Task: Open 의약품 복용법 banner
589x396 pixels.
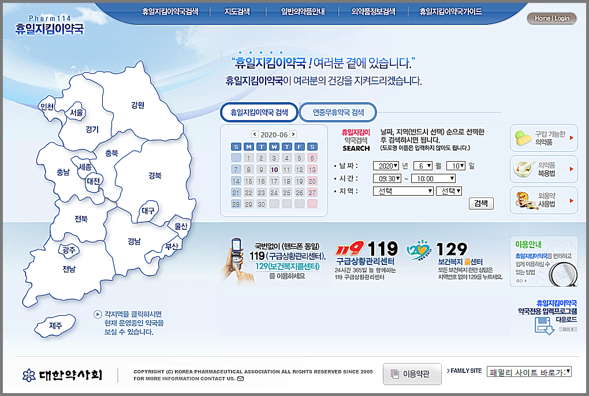Action: click(x=543, y=169)
